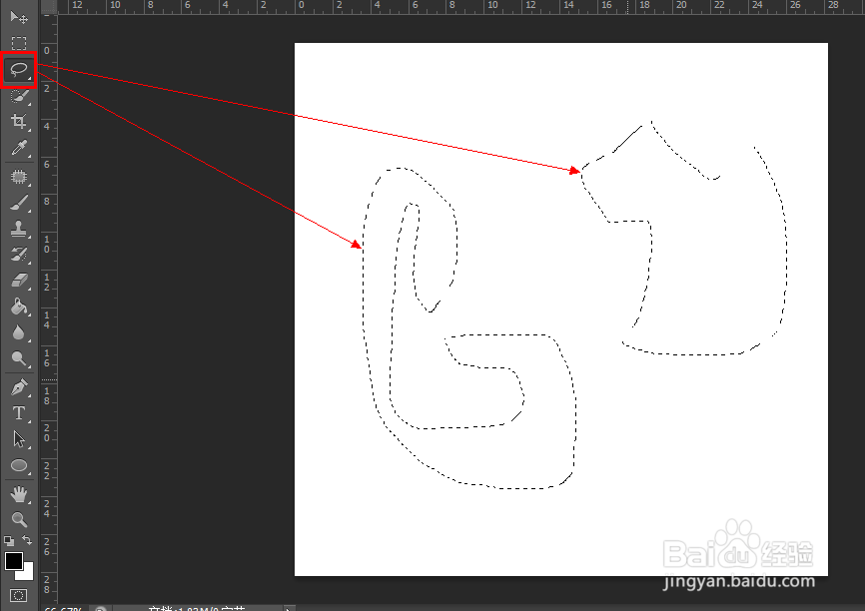Select the Clone Stamp tool
This screenshot has height=611, width=865.
coord(19,229)
